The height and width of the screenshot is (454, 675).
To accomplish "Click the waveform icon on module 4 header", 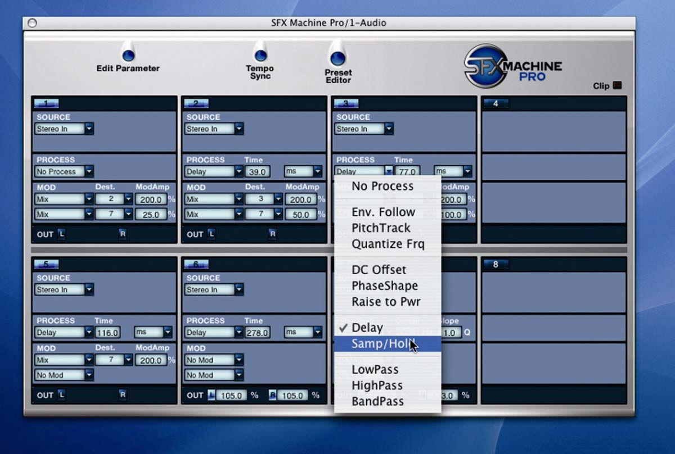I will tap(498, 103).
